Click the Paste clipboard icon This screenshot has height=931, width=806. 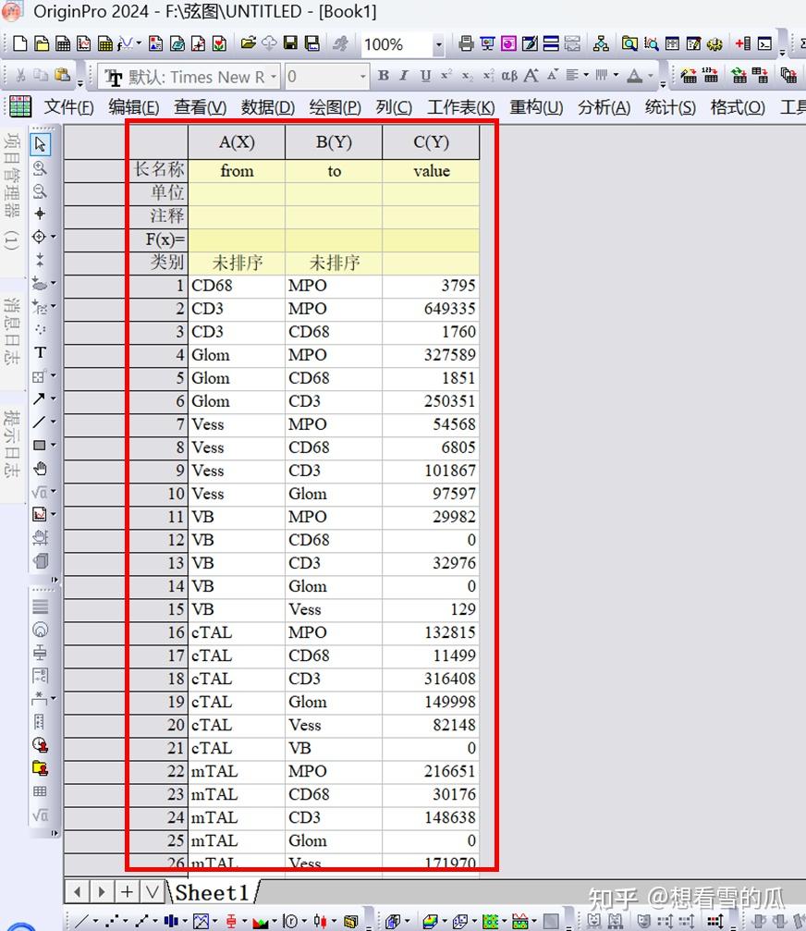[x=62, y=76]
